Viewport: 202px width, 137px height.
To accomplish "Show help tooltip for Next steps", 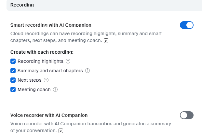I will coord(46,80).
